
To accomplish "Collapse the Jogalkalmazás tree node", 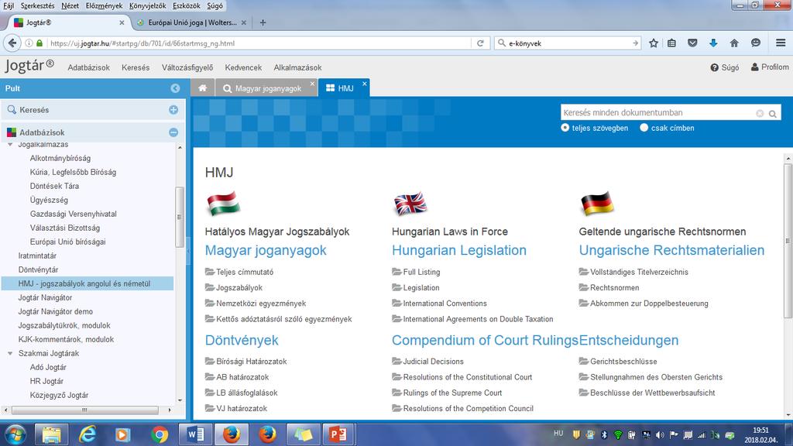I will click(x=10, y=145).
